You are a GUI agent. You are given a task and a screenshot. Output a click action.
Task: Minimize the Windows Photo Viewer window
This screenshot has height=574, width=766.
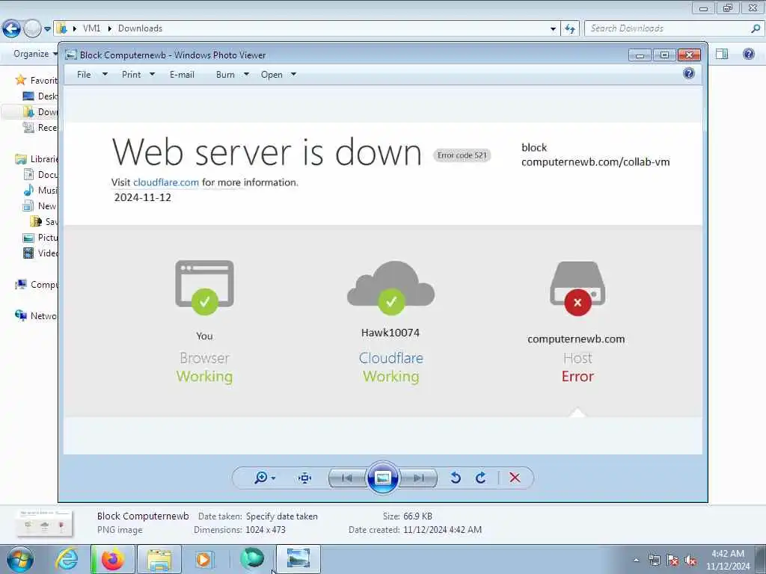point(640,55)
